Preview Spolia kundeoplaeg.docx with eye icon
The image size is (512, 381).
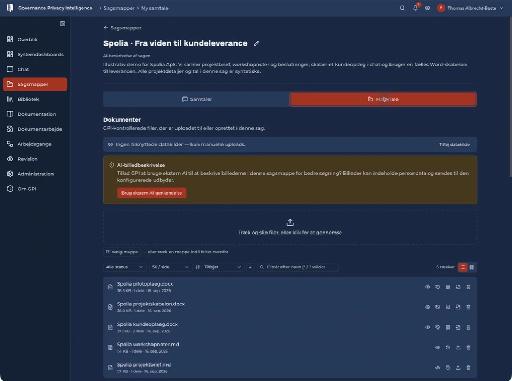tap(427, 327)
